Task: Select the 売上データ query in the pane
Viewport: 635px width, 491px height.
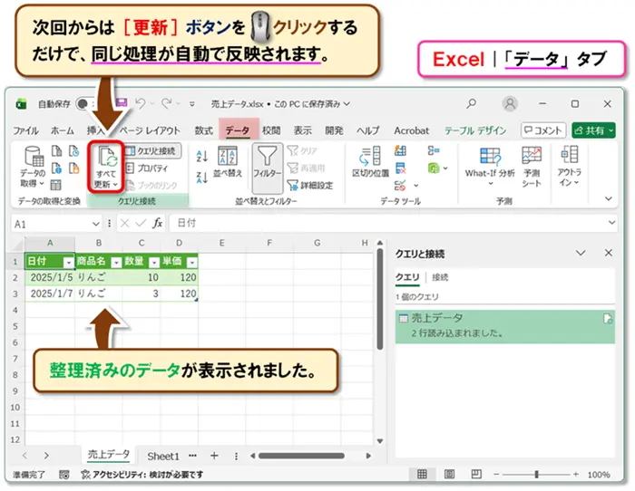Action: 505,327
